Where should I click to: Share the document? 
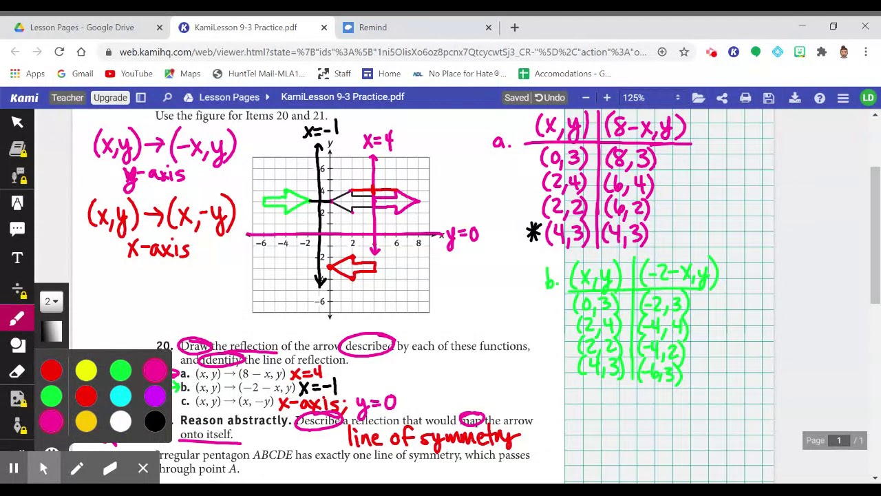[722, 98]
